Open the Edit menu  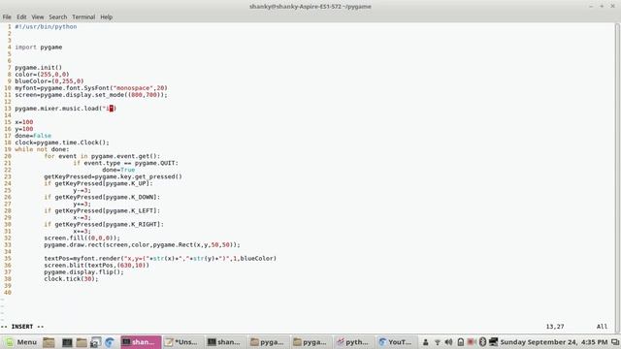[21, 17]
